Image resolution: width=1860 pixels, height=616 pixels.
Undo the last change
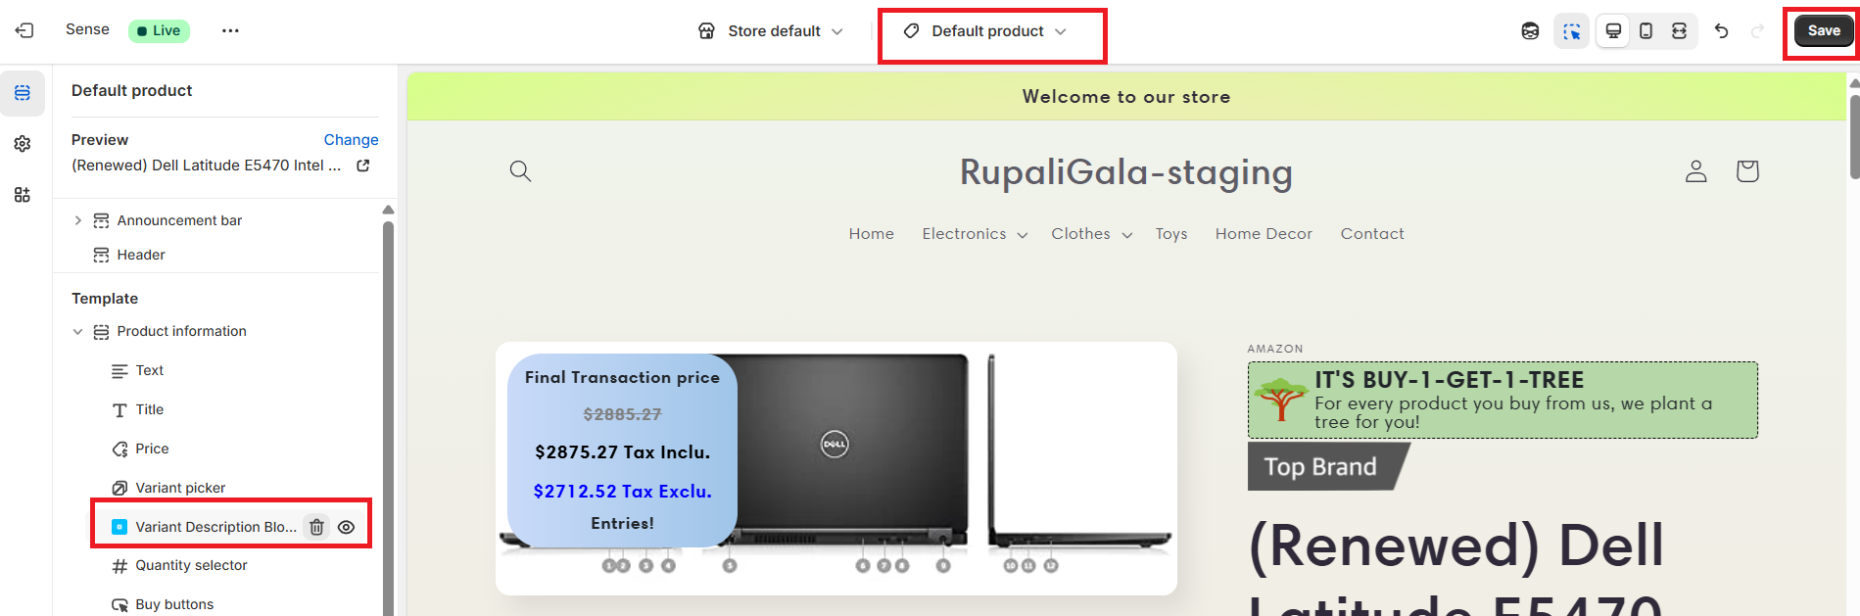pyautogui.click(x=1721, y=31)
